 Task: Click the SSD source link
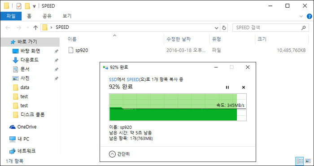[x=113, y=79]
